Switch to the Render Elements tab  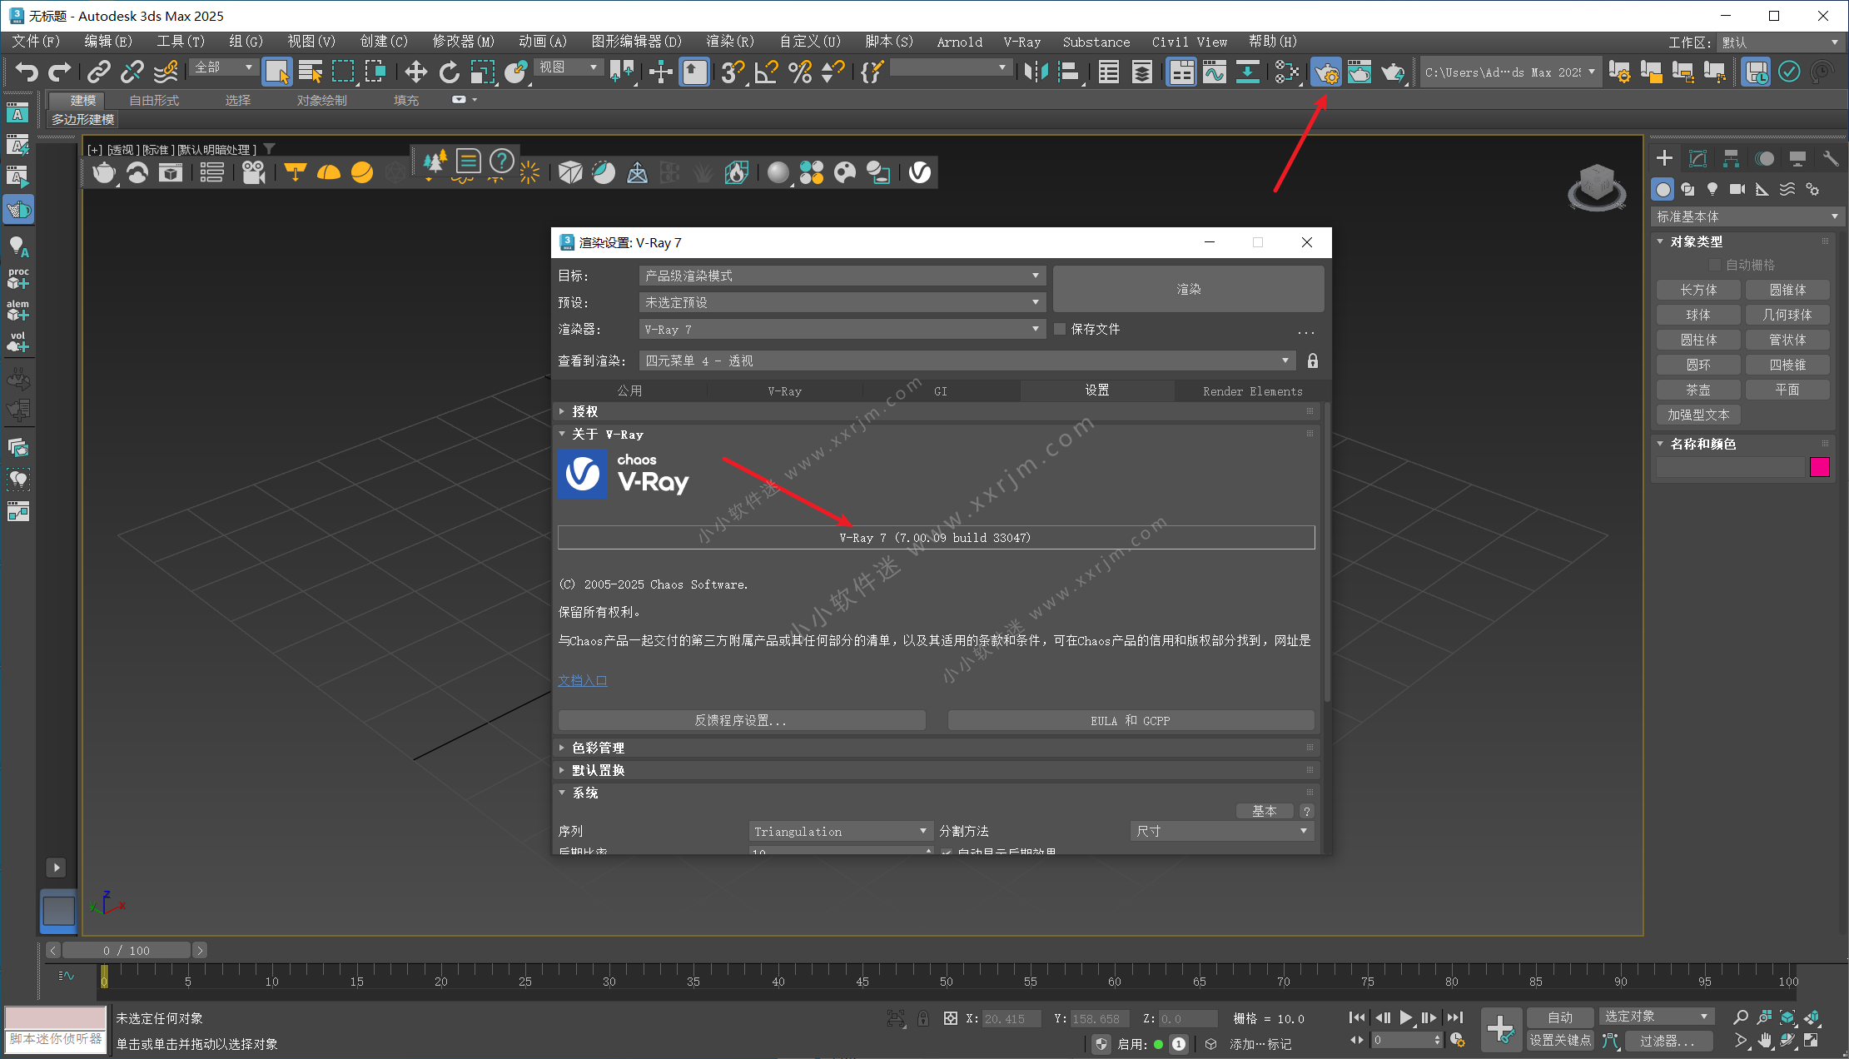1252,390
